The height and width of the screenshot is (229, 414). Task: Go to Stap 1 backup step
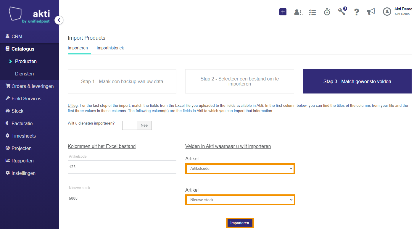coord(122,81)
